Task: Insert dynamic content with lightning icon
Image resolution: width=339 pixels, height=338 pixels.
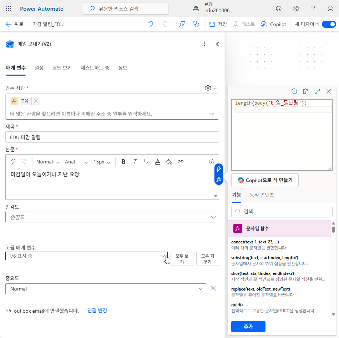Action: click(219, 169)
